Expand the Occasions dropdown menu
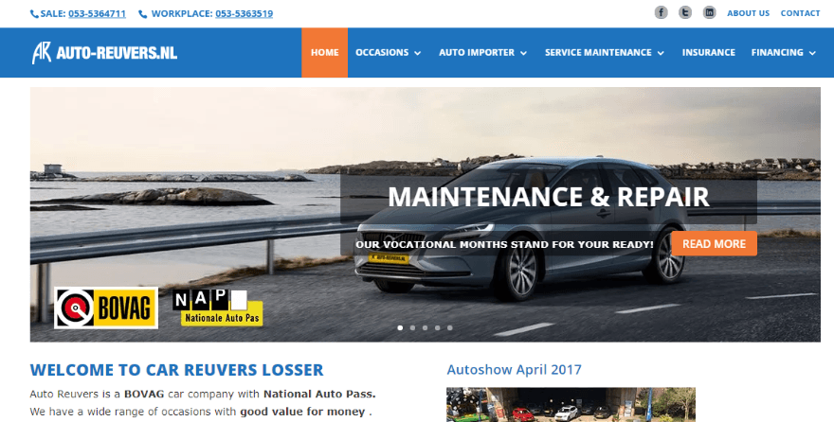 pos(389,53)
